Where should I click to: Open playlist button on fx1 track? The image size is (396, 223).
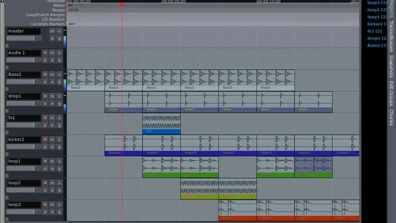[45, 125]
